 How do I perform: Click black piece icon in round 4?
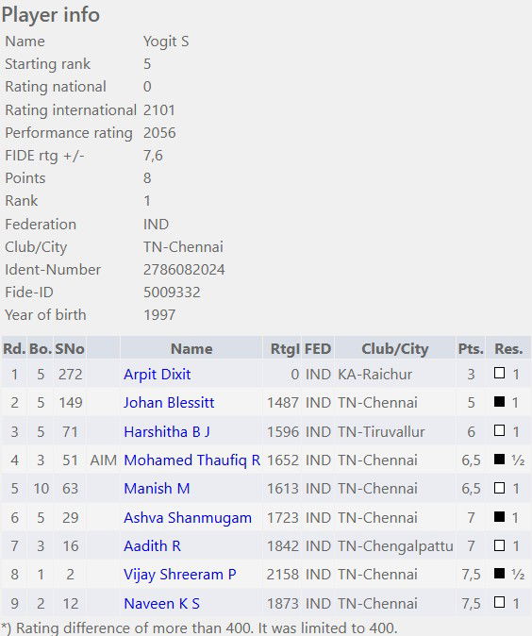coord(500,459)
